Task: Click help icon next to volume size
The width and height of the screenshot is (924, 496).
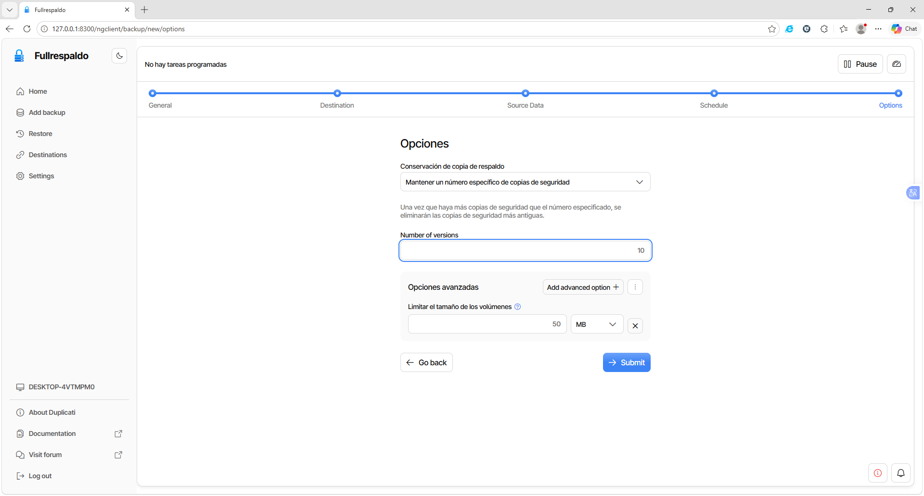Action: coord(518,307)
